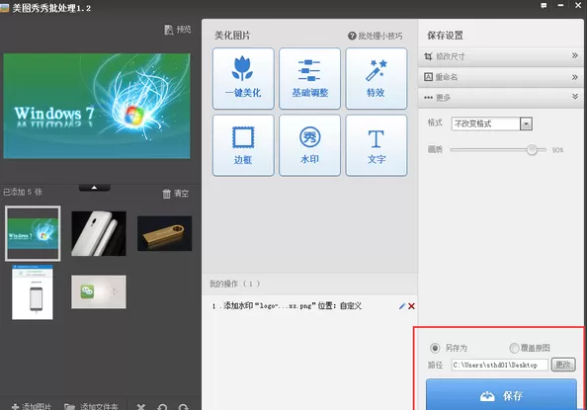Open the 水印 watermark tool
This screenshot has height=410, width=588.
click(x=309, y=145)
